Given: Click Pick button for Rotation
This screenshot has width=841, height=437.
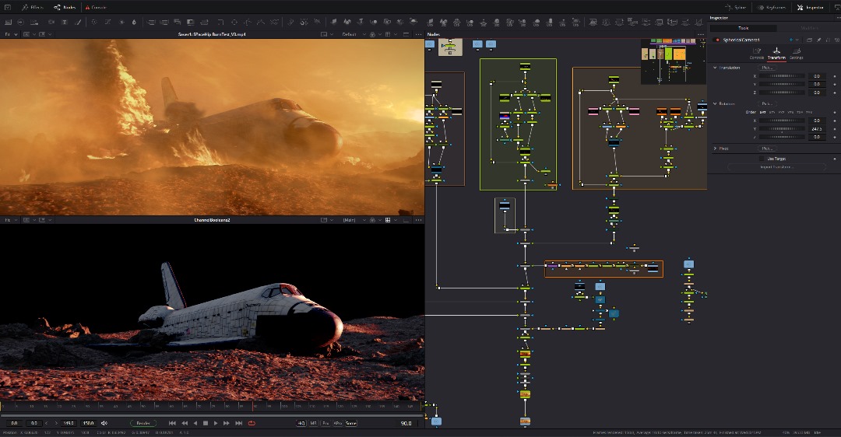Looking at the screenshot, I should (767, 104).
